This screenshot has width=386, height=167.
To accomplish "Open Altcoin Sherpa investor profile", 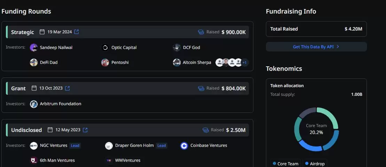I will click(197, 62).
